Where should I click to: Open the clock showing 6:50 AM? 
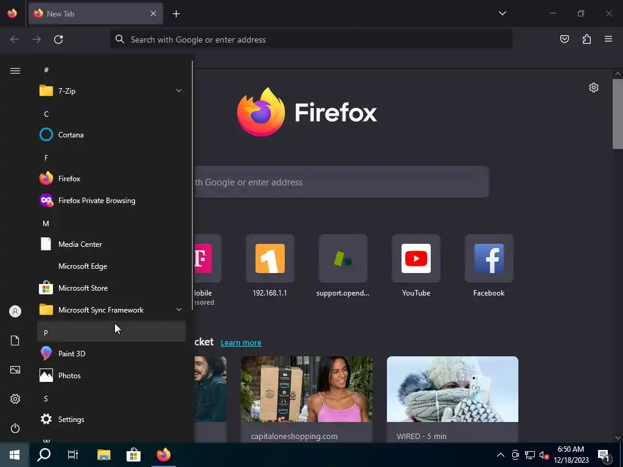coord(571,455)
